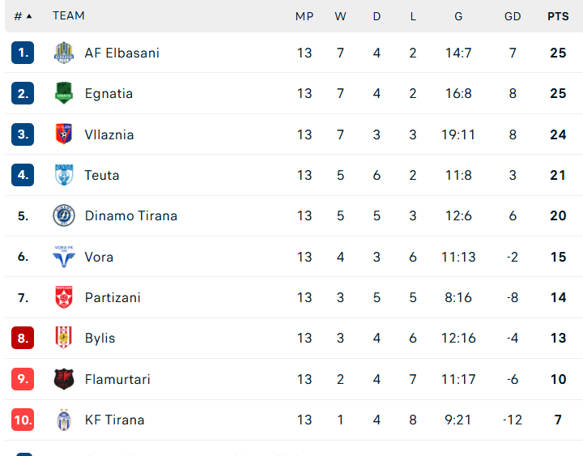This screenshot has height=456, width=583.
Task: Open the AF Elbasani team page
Action: (122, 53)
